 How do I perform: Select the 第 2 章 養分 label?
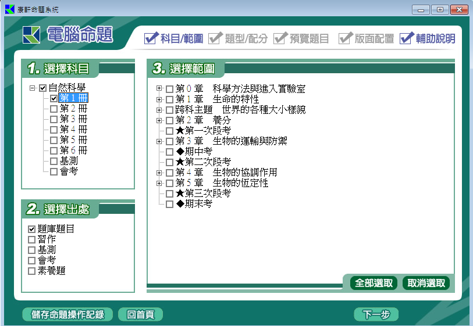pyautogui.click(x=203, y=120)
